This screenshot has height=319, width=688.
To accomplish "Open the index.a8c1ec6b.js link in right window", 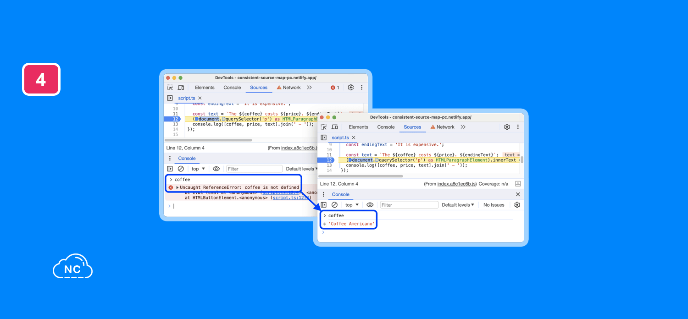I will click(x=456, y=184).
